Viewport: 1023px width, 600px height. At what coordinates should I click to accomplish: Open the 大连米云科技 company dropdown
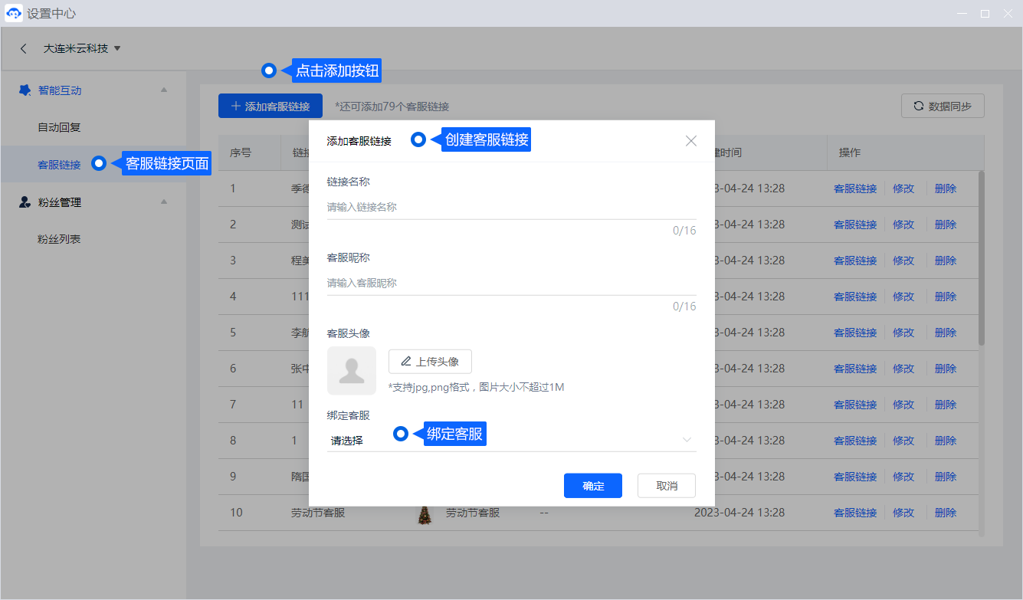[82, 48]
